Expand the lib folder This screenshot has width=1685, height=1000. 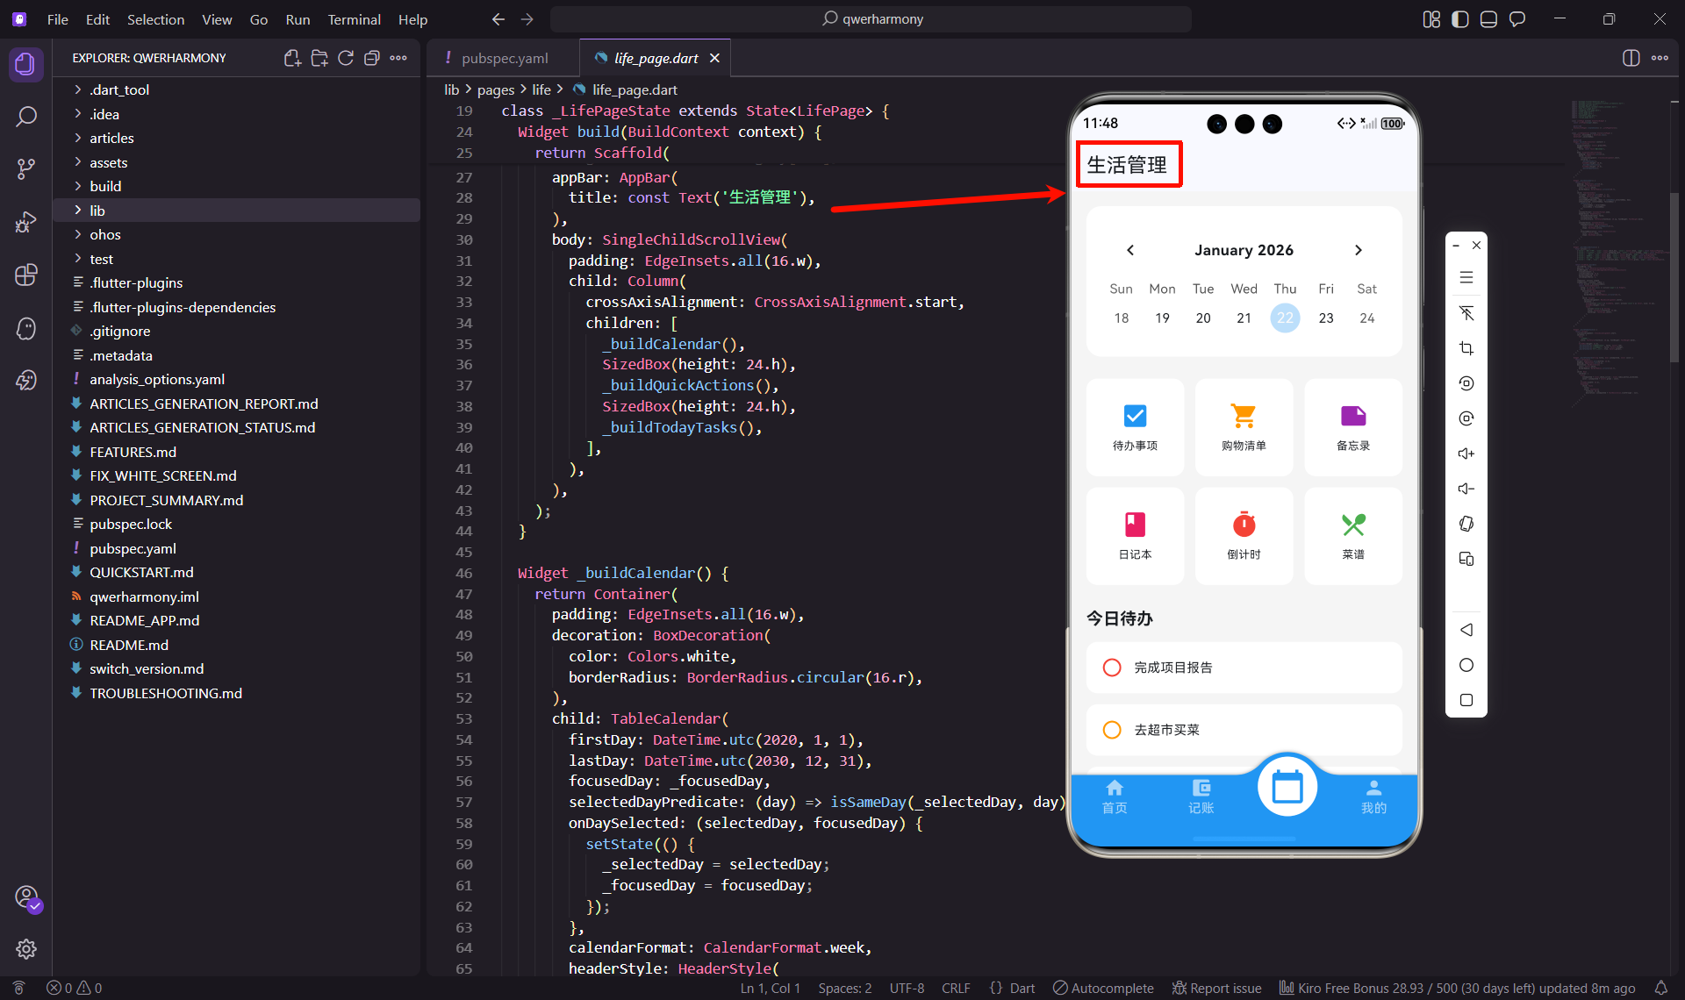97,211
